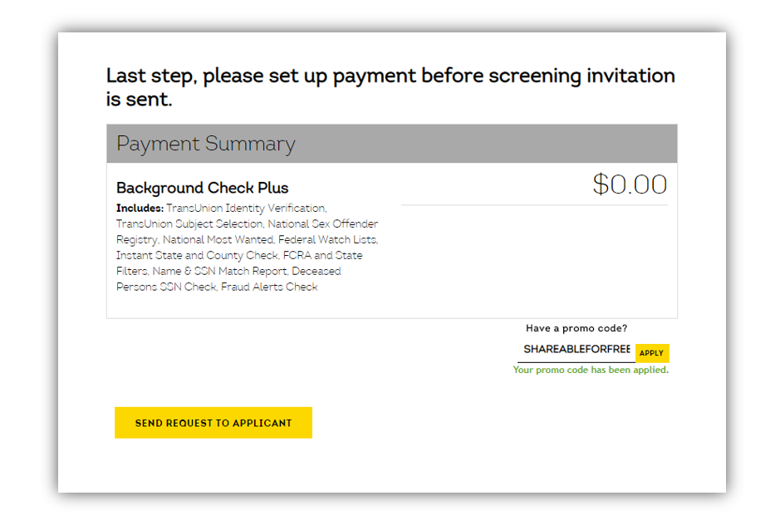Click the yellow Apply promo button

tap(651, 353)
